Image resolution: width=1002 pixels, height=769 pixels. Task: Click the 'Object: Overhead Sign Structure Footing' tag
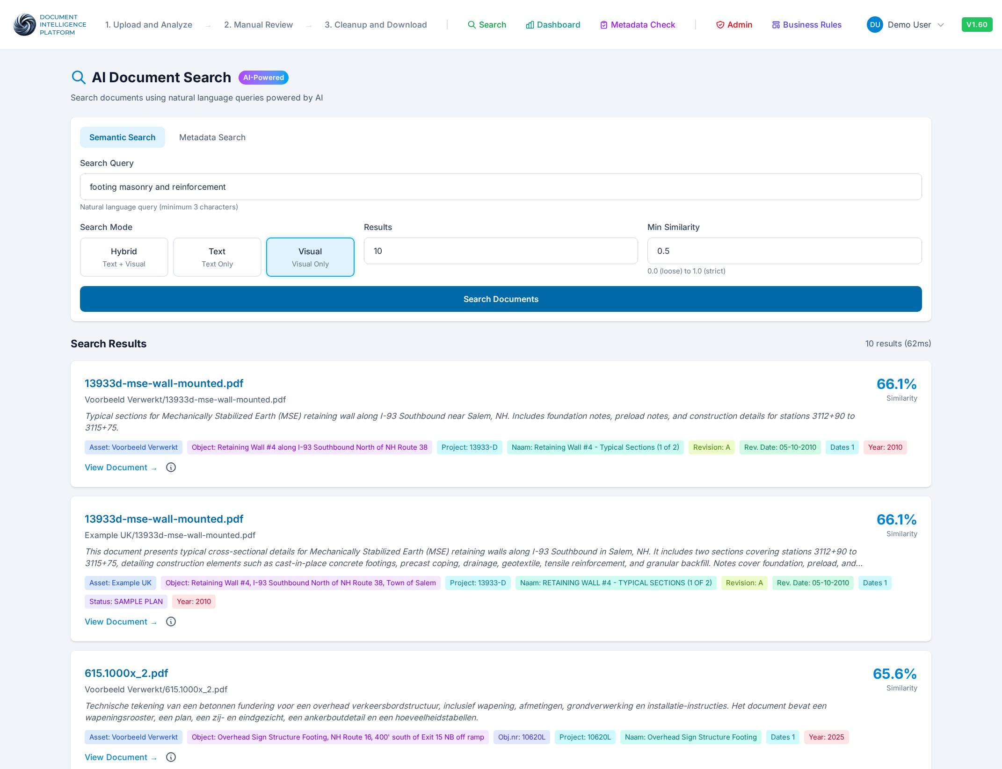338,737
